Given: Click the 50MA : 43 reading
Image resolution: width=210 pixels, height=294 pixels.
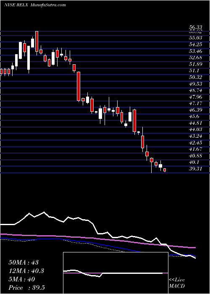Looking at the screenshot, I should pos(24,262).
